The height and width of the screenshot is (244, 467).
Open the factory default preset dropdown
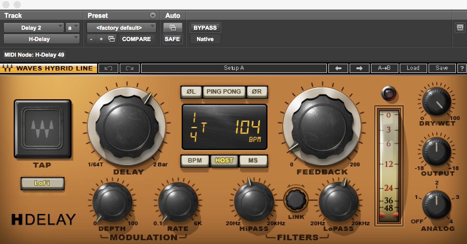(x=121, y=28)
